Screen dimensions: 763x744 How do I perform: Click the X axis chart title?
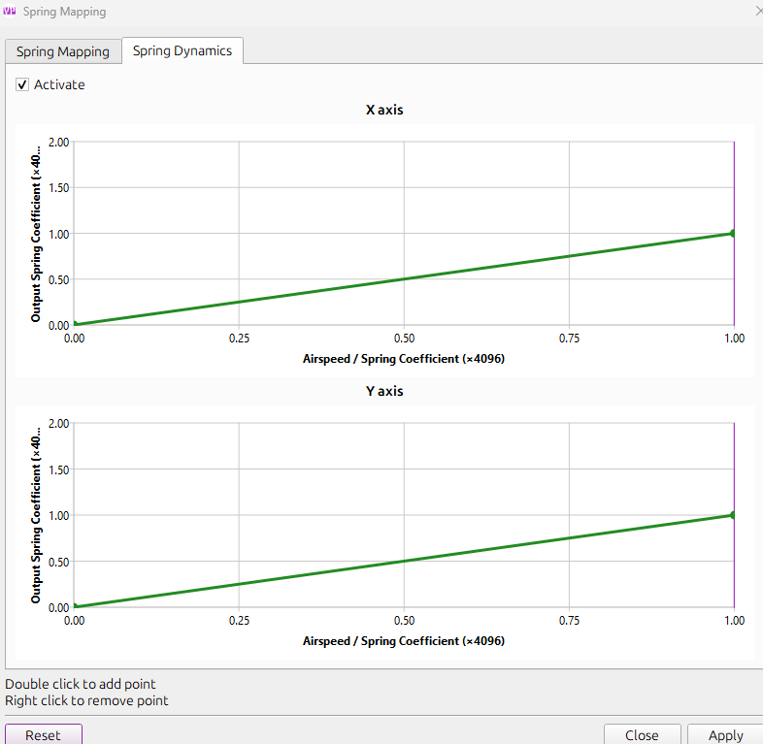point(384,110)
